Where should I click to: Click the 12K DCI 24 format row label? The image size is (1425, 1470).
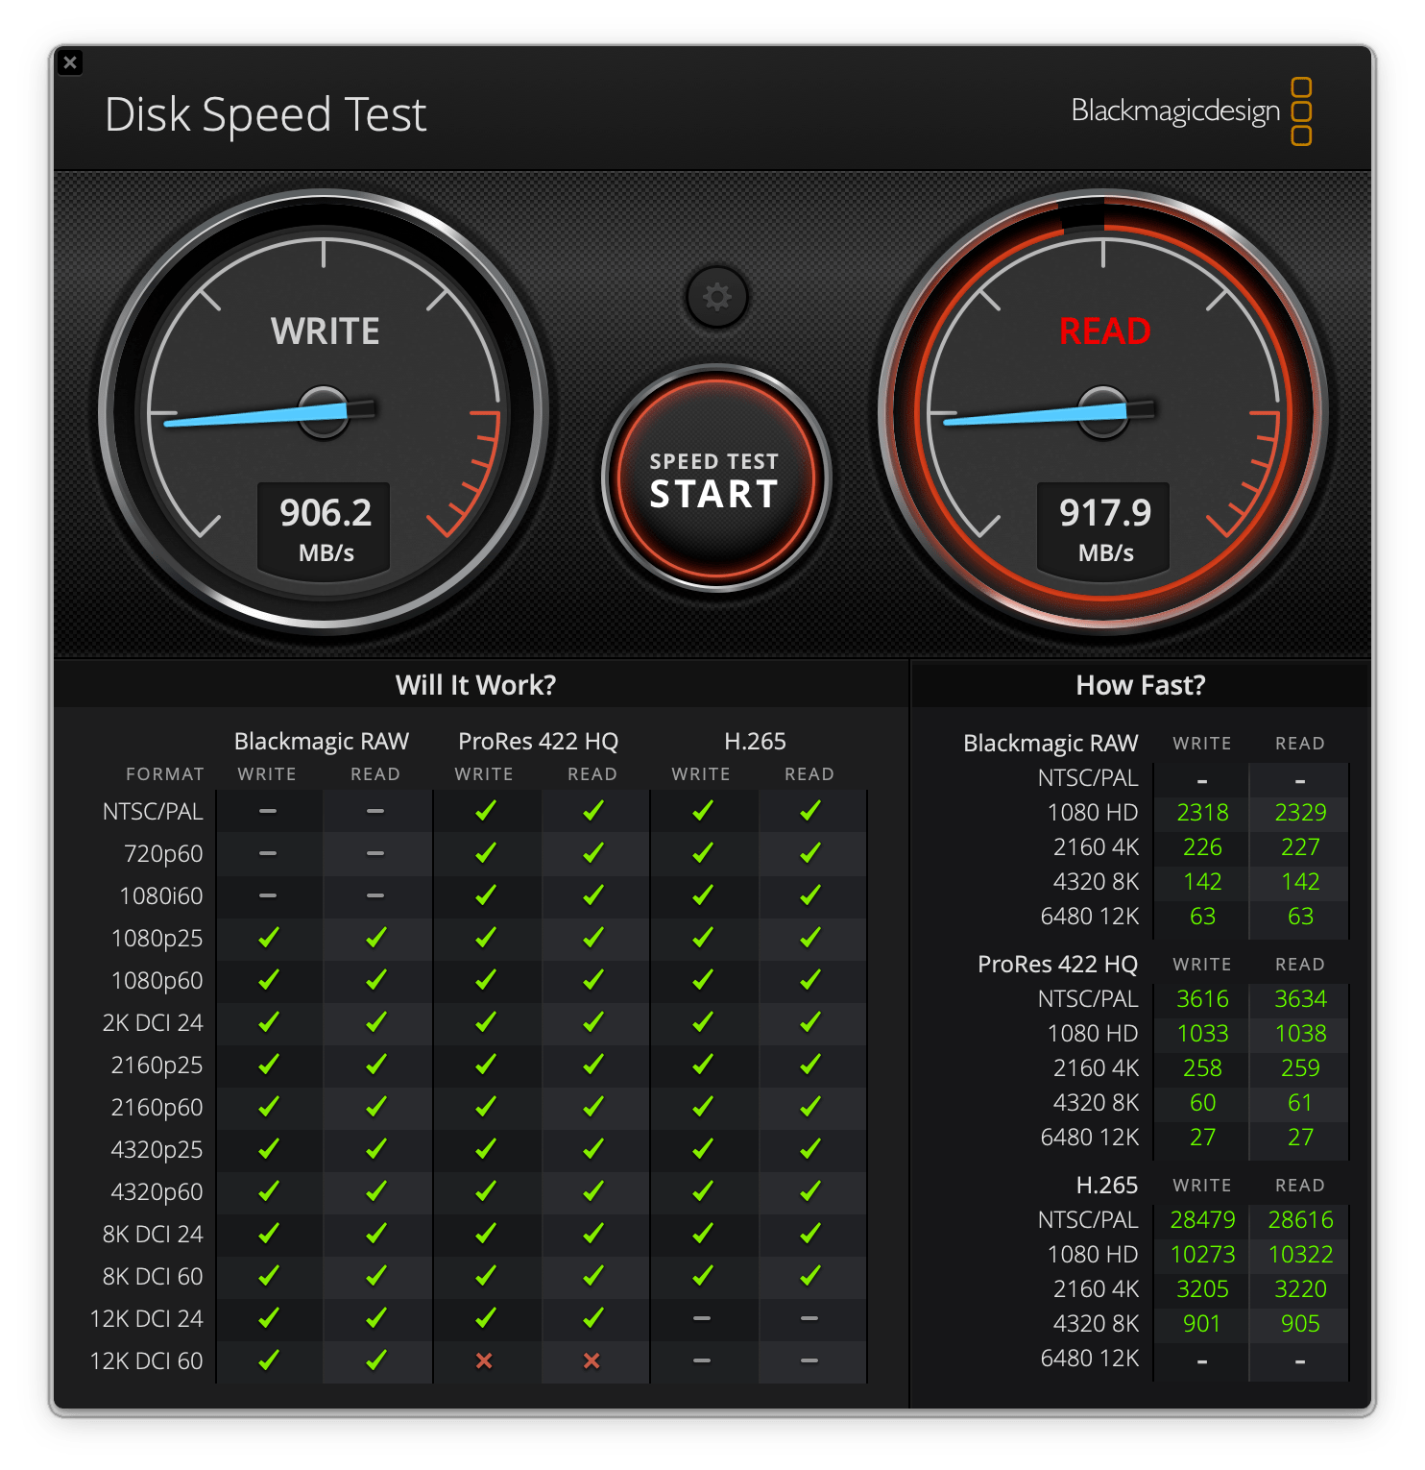[x=146, y=1318]
